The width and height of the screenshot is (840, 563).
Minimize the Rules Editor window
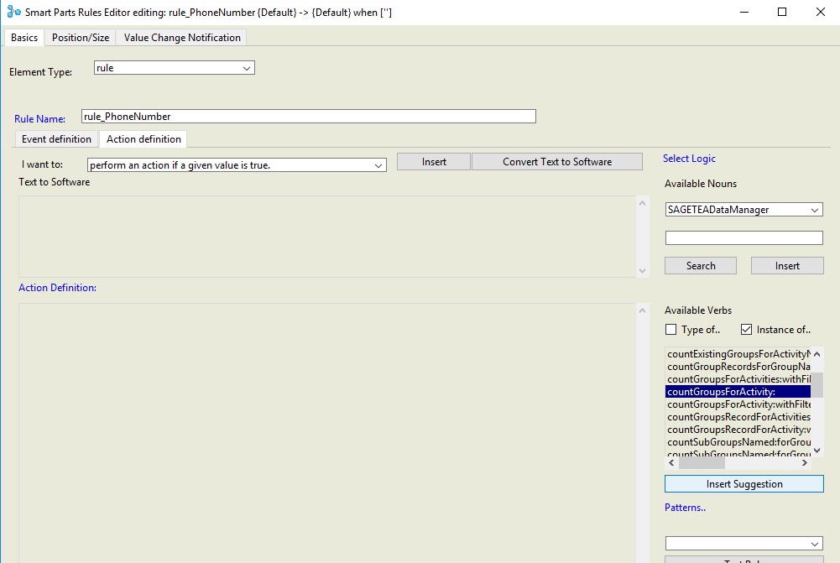[x=743, y=12]
